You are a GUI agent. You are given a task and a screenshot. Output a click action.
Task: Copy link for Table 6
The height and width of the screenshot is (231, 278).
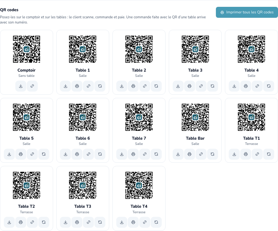(x=88, y=154)
